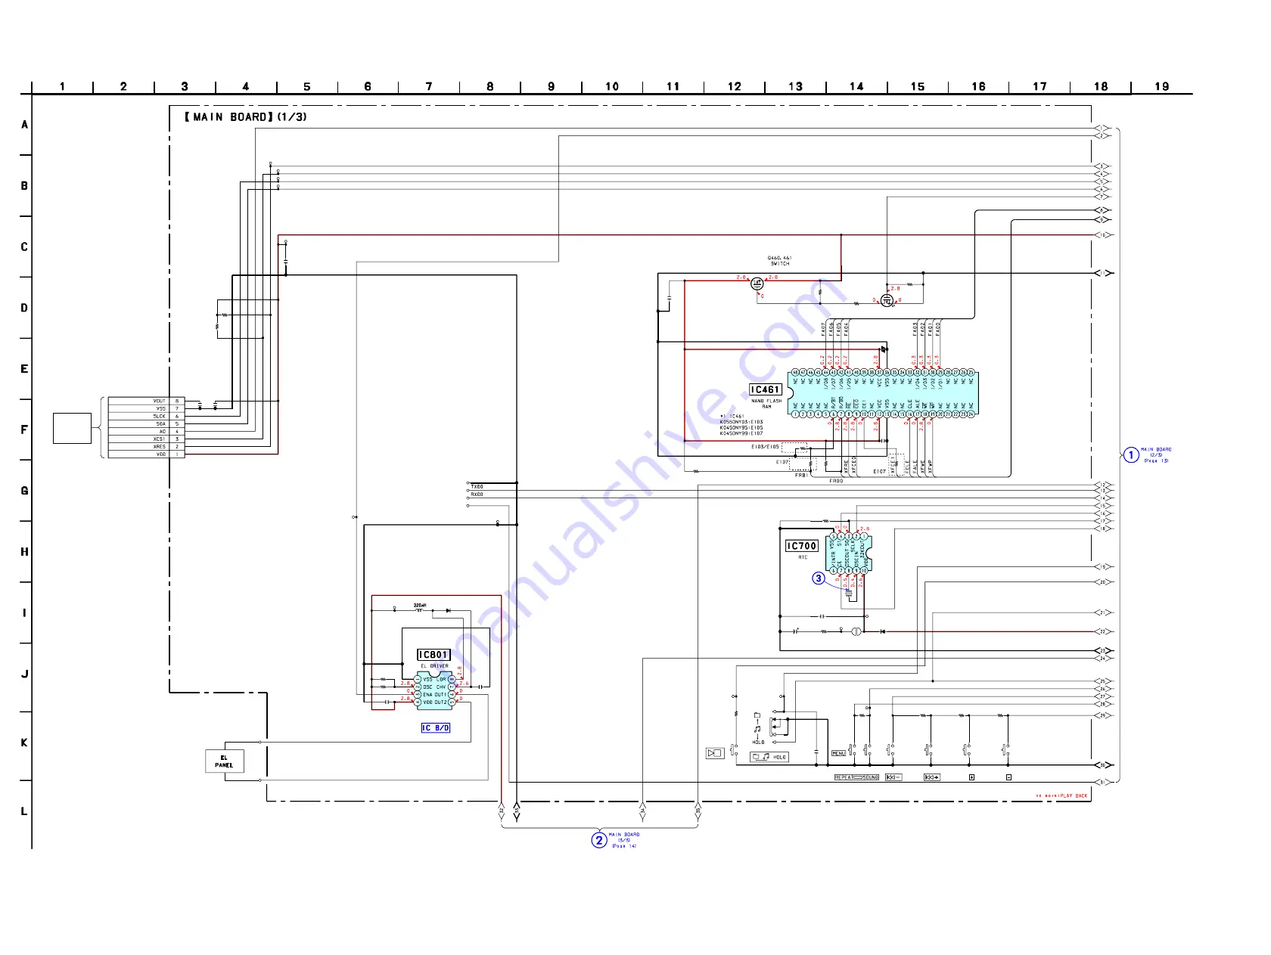Click the RXD0 signal label
The width and height of the screenshot is (1271, 955).
coord(477,495)
